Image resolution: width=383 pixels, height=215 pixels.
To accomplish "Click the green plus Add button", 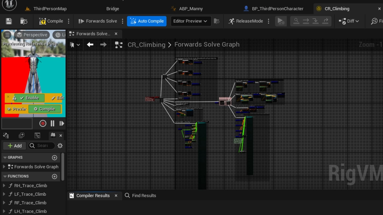I will (15, 146).
